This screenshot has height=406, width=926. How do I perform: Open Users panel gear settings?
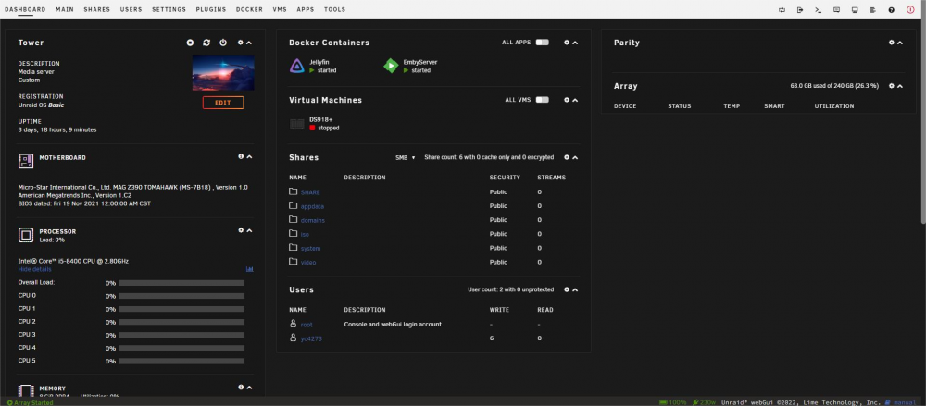[x=567, y=289]
